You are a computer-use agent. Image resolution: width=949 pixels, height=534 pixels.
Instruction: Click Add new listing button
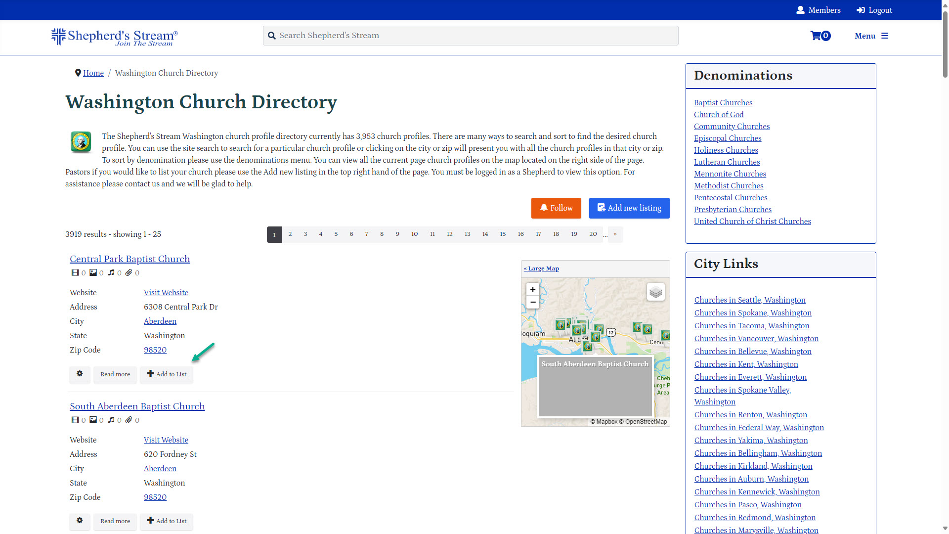pos(629,208)
